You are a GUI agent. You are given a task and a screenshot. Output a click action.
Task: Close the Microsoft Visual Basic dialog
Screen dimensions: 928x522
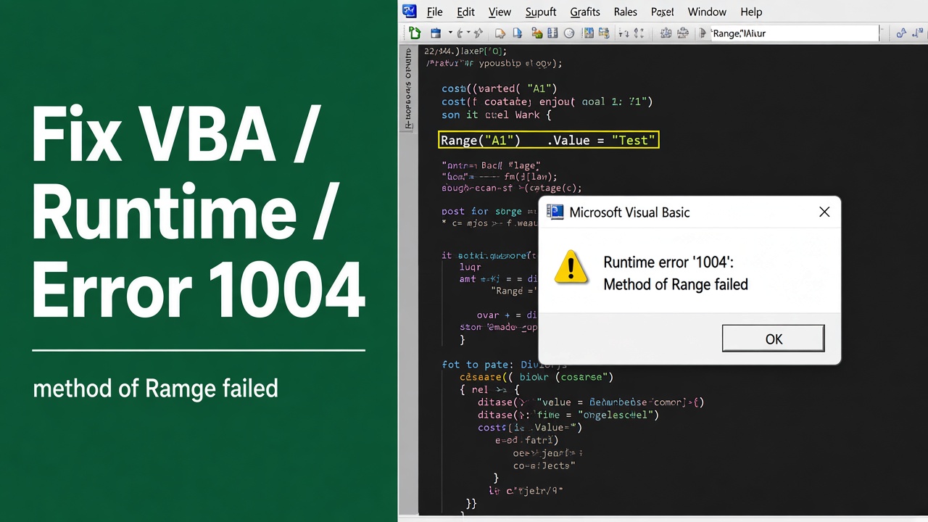click(824, 212)
